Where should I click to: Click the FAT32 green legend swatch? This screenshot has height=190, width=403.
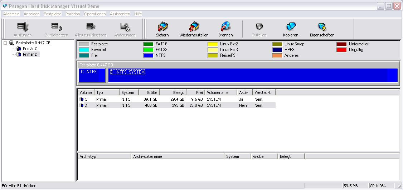coord(148,50)
